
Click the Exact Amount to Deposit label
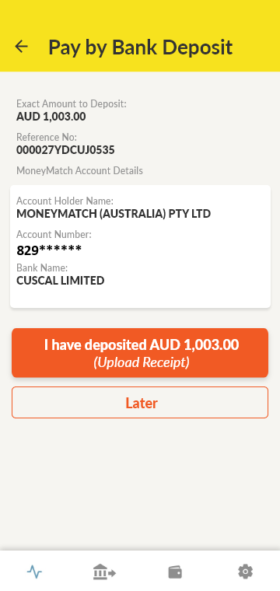click(72, 103)
